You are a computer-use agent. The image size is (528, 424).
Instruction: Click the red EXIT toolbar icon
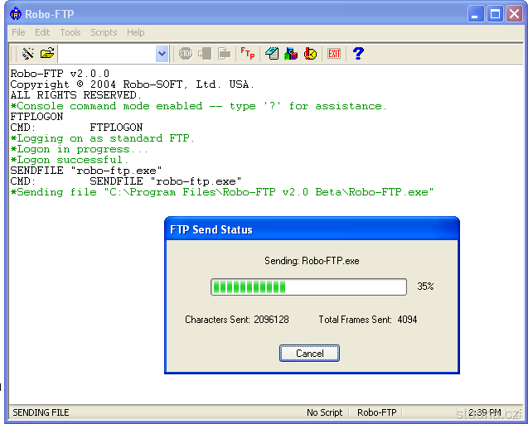click(x=334, y=54)
